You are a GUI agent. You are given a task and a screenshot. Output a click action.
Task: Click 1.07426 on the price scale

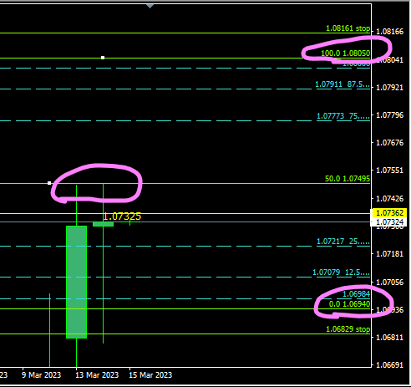pyautogui.click(x=389, y=199)
